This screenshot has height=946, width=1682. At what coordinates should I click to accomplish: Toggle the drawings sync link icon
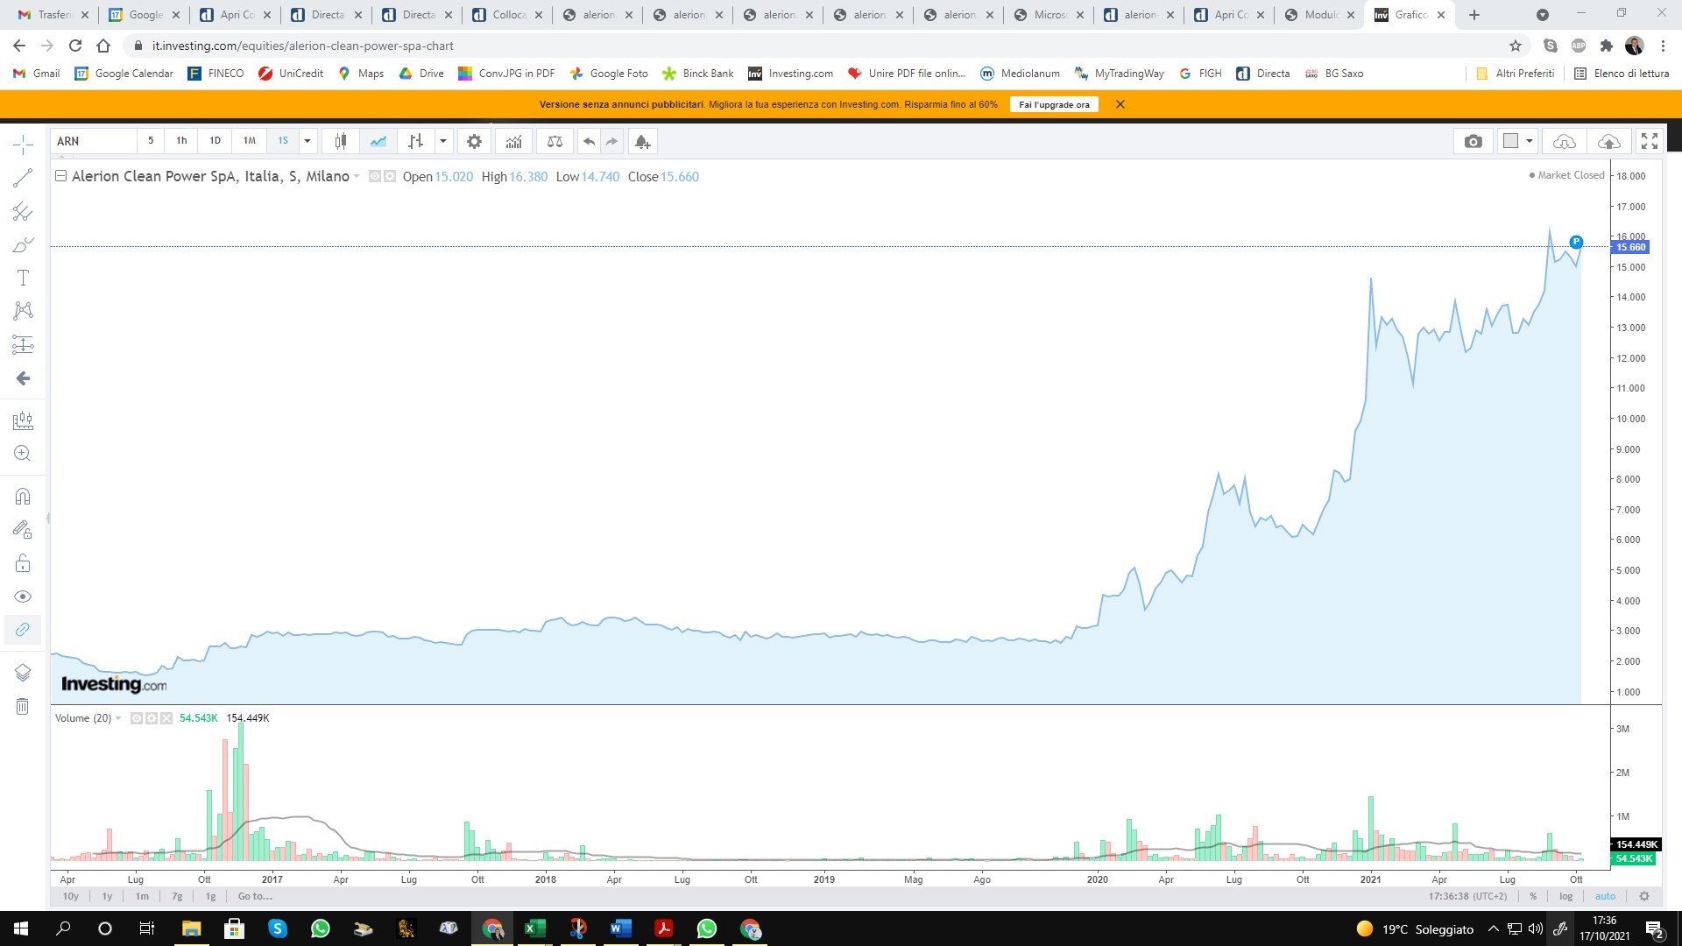tap(23, 629)
